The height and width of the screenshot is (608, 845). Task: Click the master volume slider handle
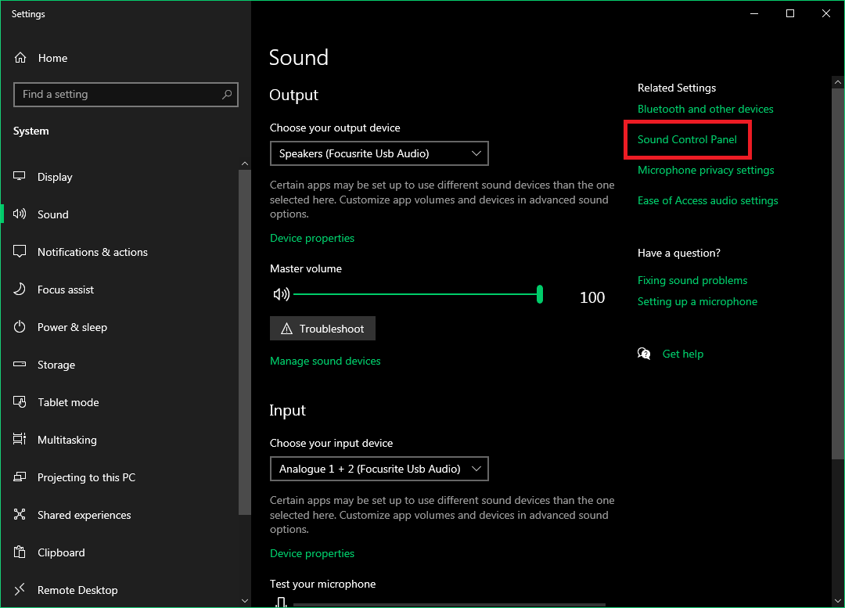click(540, 294)
